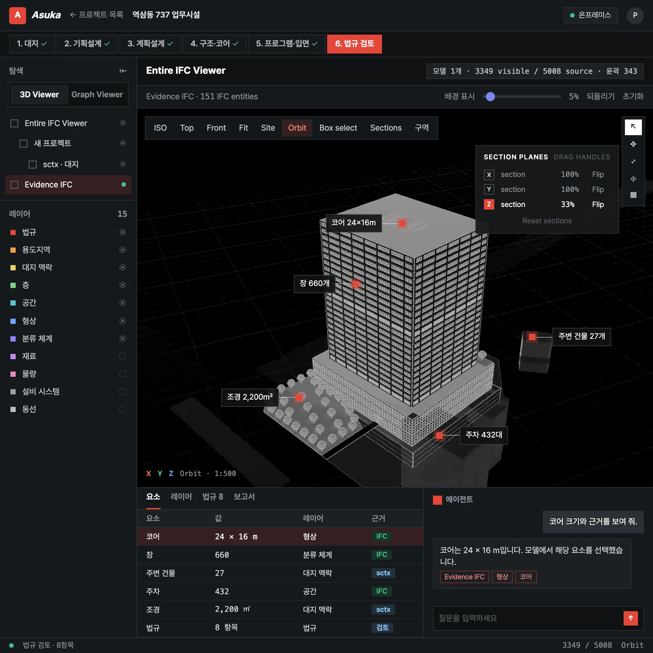Image resolution: width=653 pixels, height=653 pixels.
Task: Toggle the X section plane
Action: coord(489,175)
